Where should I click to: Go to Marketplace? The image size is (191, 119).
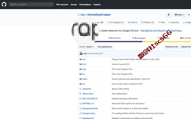click(85, 4)
